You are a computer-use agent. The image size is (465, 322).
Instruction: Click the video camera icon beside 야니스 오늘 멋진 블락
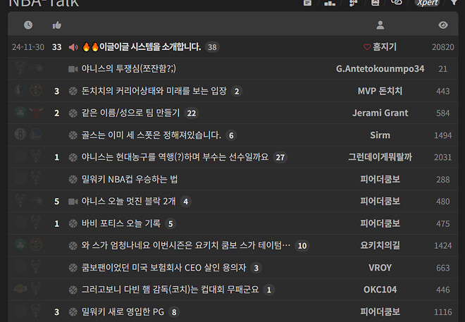coord(73,202)
